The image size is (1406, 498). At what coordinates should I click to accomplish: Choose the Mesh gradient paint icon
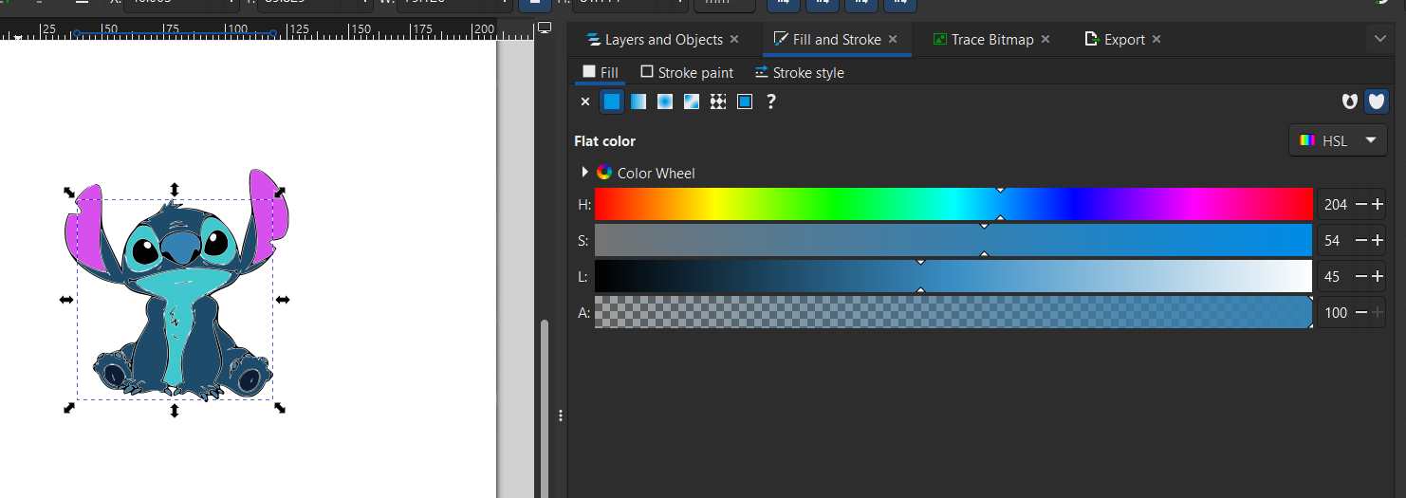point(692,101)
